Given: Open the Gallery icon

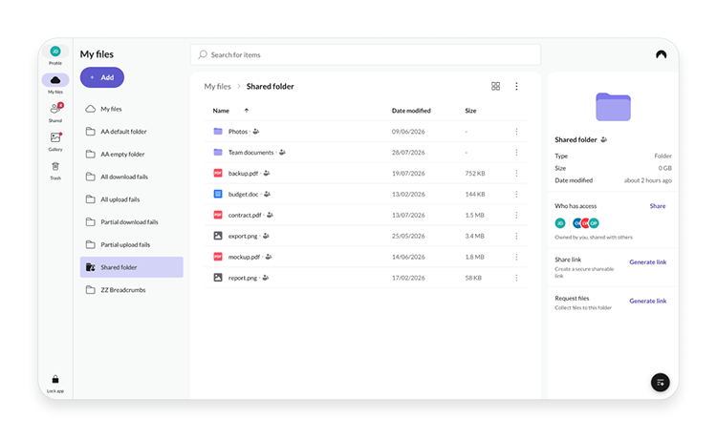Looking at the screenshot, I should pyautogui.click(x=55, y=137).
